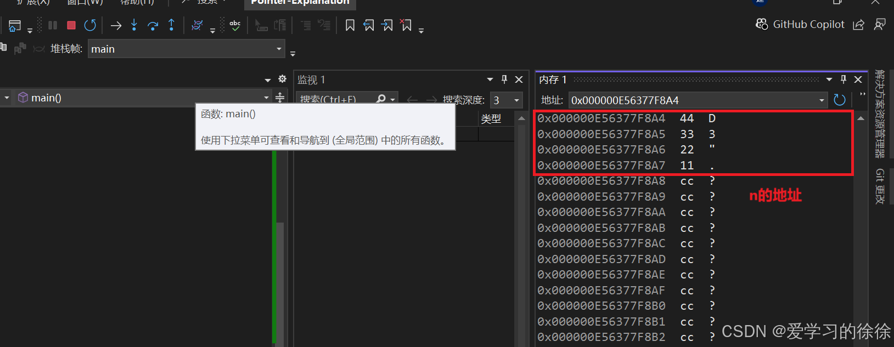Close the Watch 1 panel
Image resolution: width=894 pixels, height=347 pixels.
519,79
